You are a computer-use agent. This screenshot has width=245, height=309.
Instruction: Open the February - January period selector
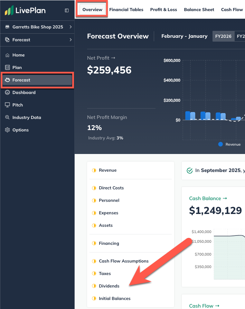point(184,36)
